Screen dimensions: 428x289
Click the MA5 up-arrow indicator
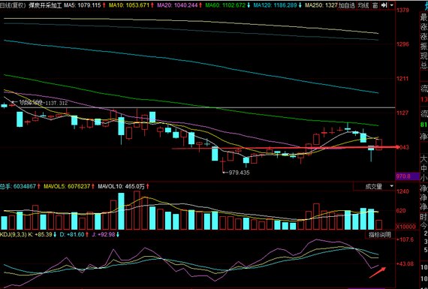104,5
